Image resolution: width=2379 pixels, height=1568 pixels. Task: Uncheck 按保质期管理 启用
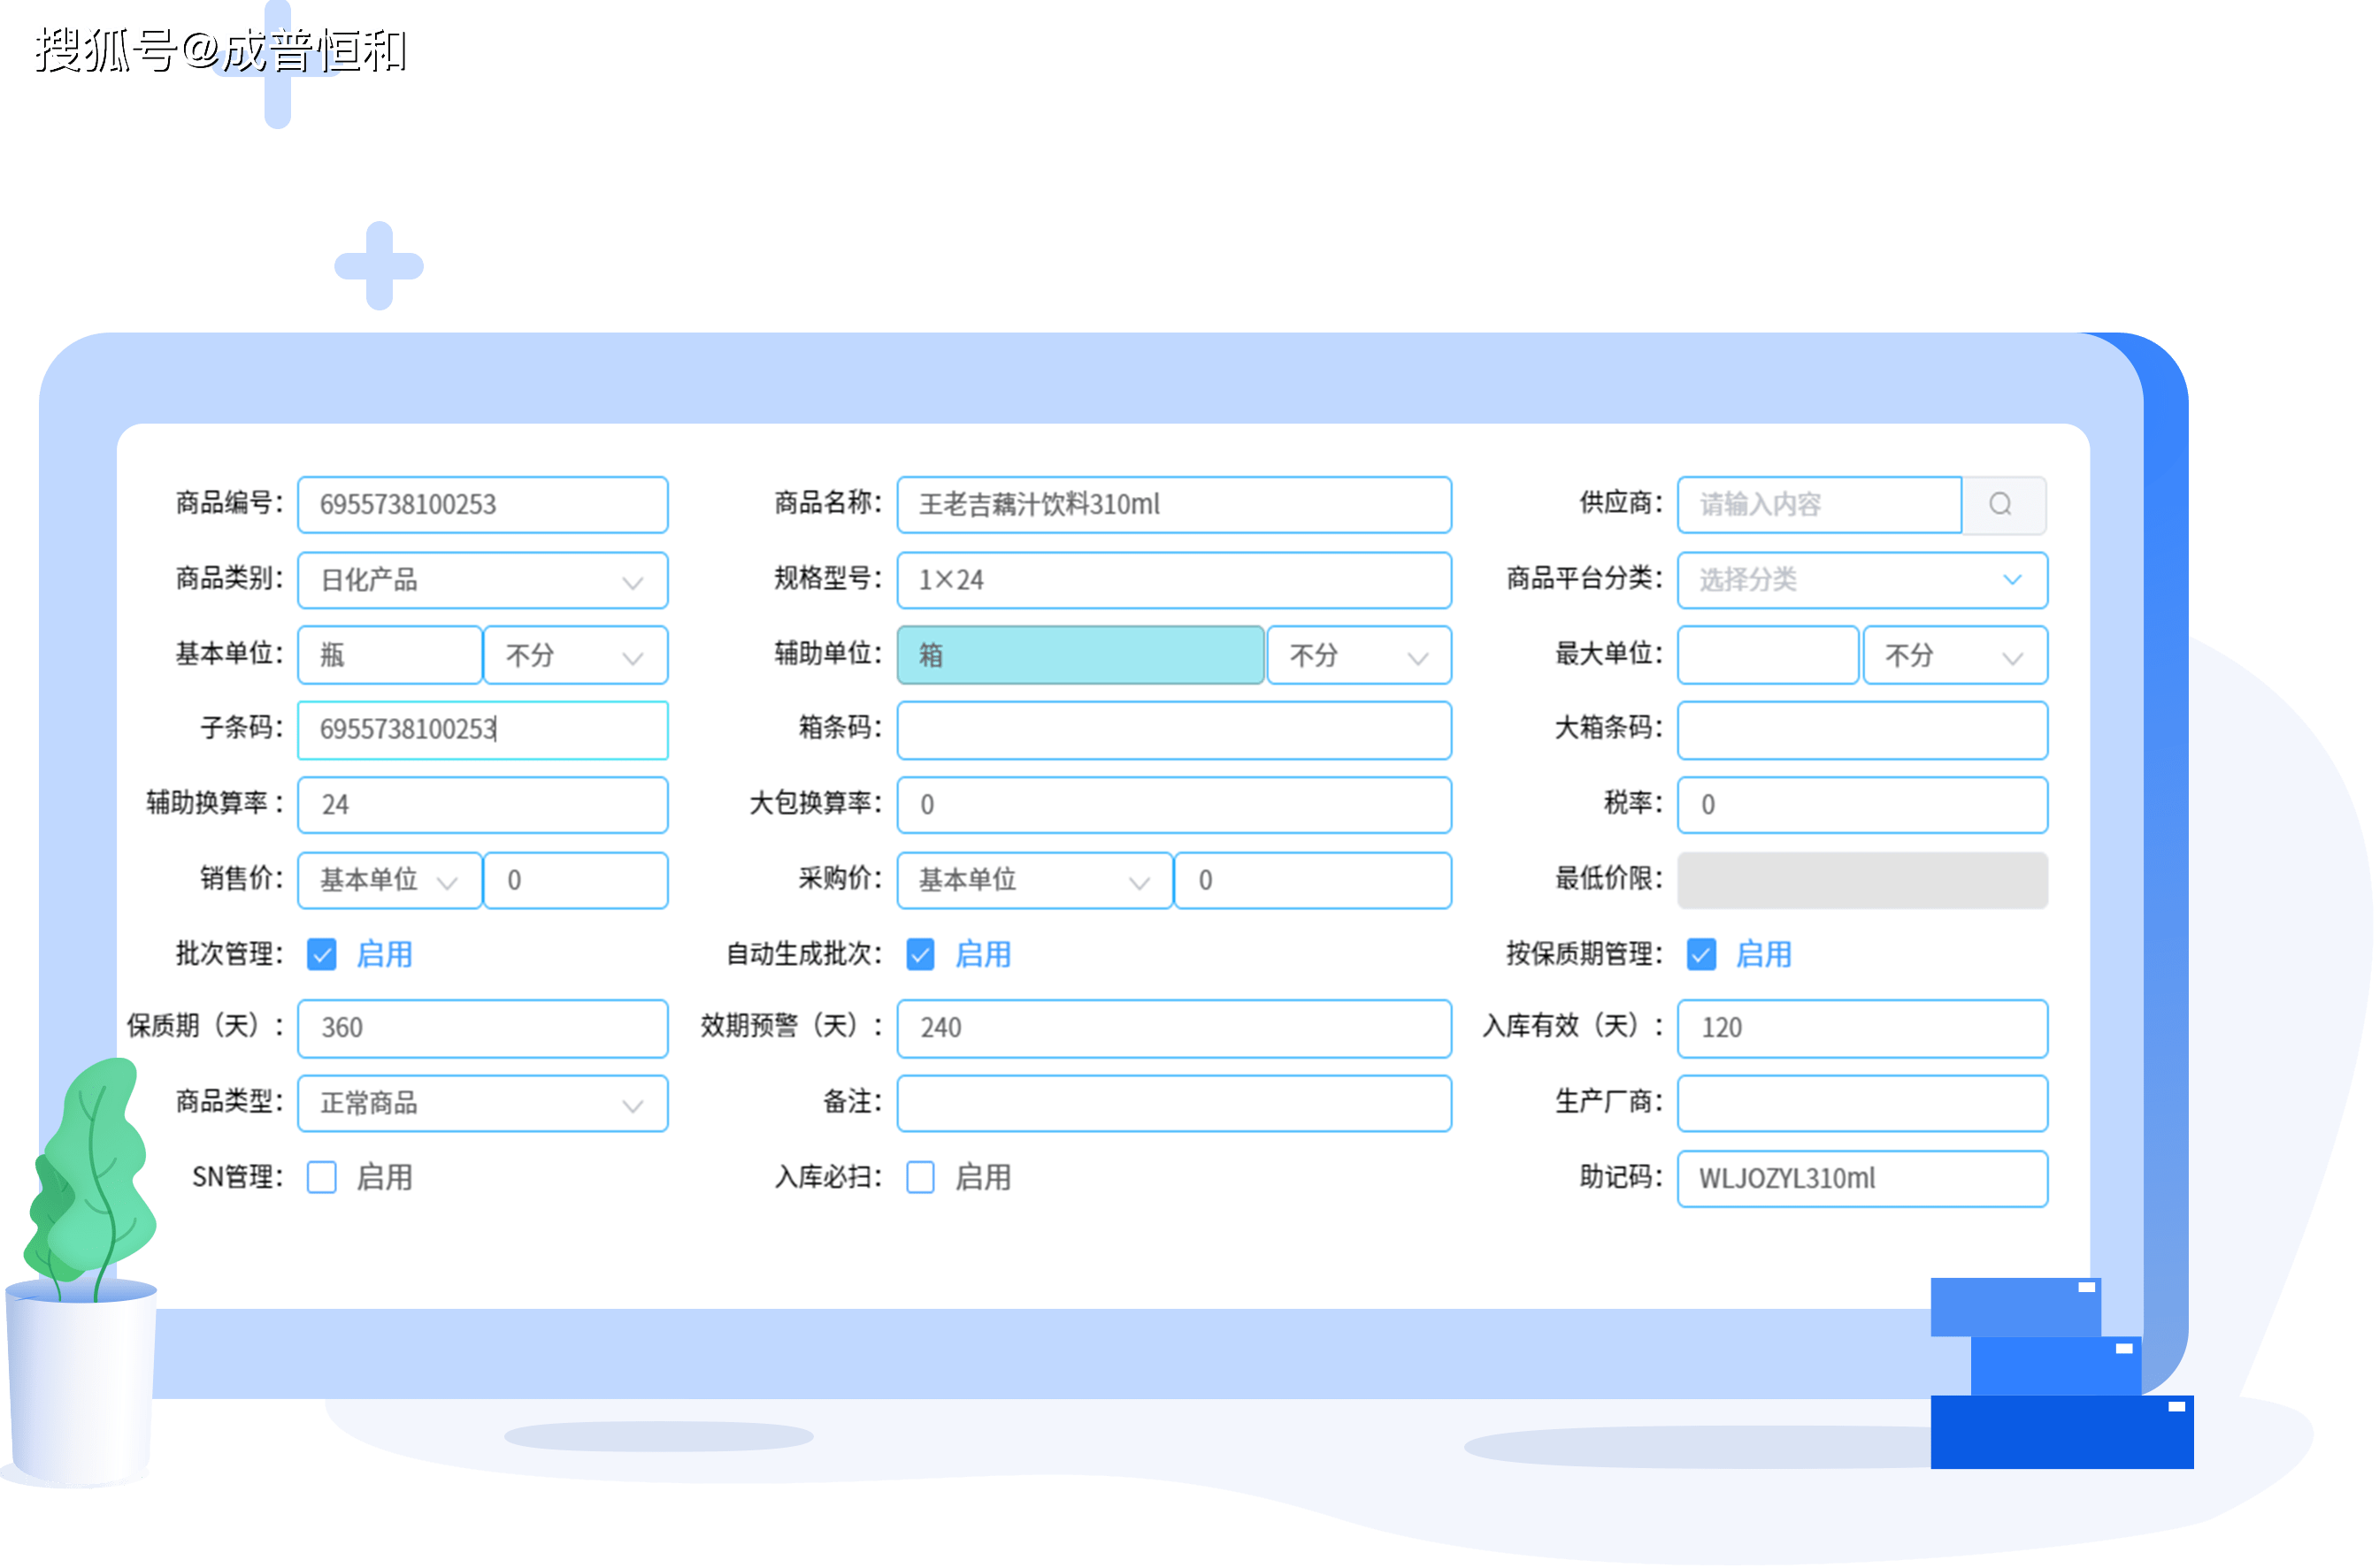[1700, 955]
